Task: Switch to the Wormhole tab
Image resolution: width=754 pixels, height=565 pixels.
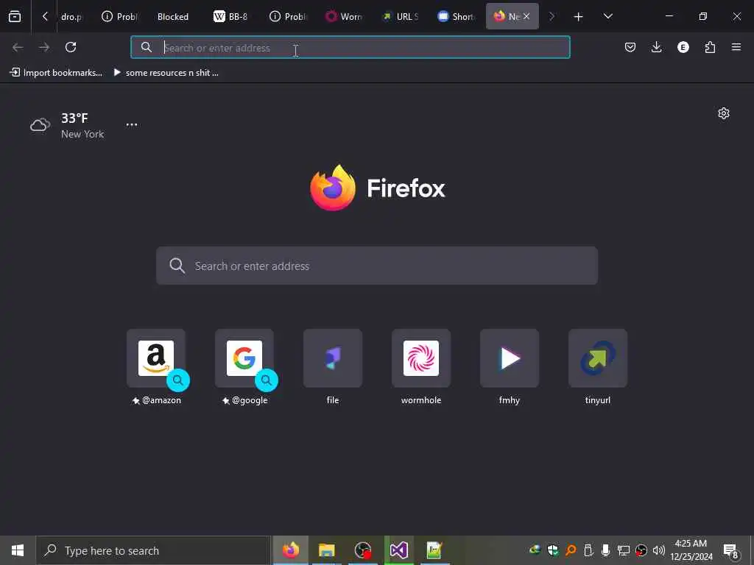Action: pyautogui.click(x=345, y=17)
